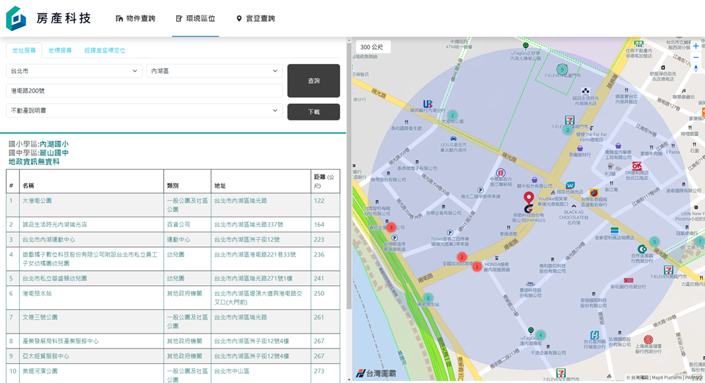This screenshot has height=383, width=705.
Task: Select green map marker number 4
Action: pyautogui.click(x=540, y=335)
